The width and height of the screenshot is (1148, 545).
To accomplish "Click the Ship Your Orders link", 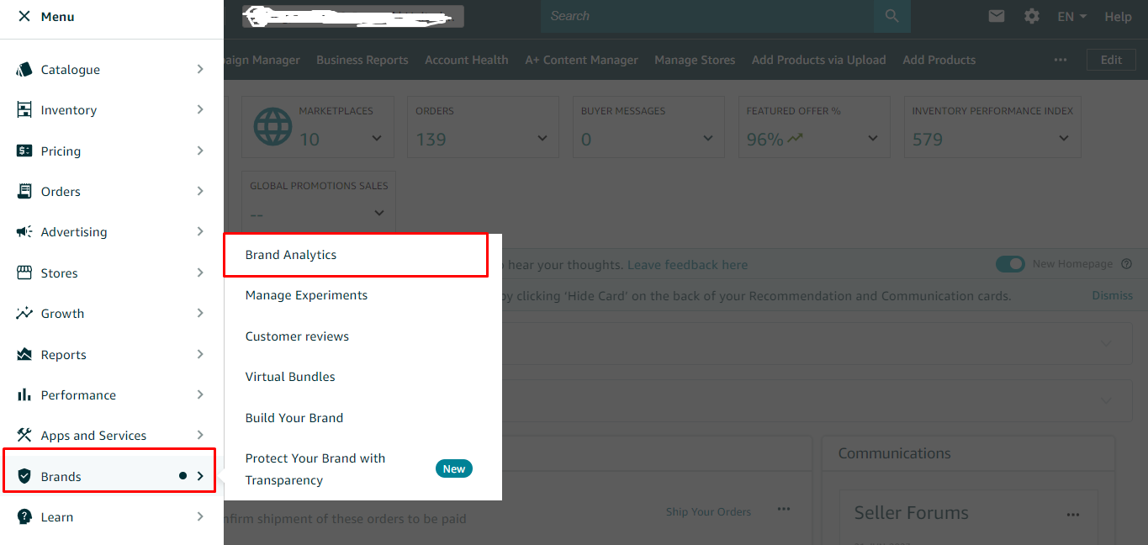I will [x=708, y=511].
